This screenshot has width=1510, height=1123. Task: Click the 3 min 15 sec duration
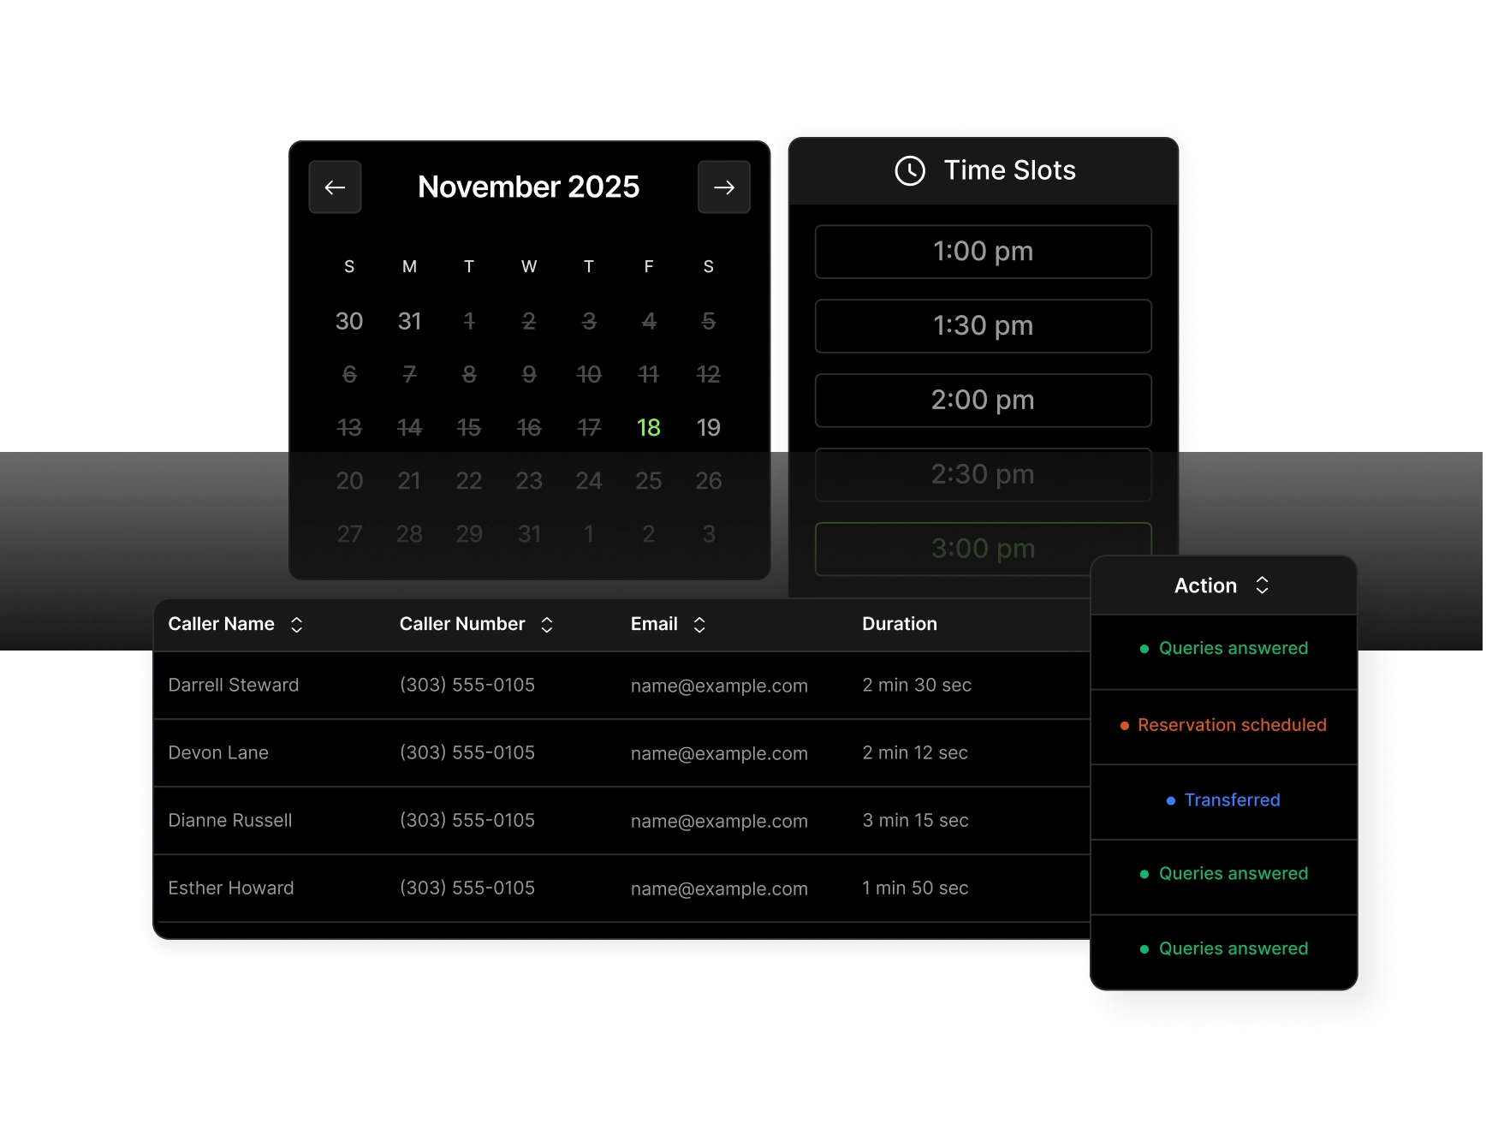(915, 820)
